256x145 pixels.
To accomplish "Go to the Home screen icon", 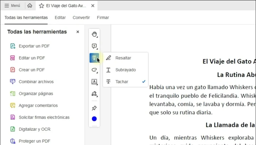I will pos(30,6).
